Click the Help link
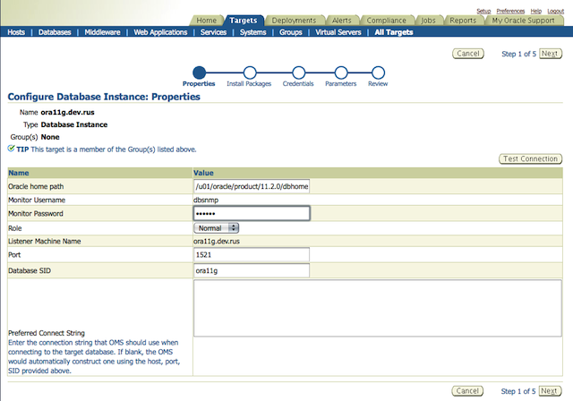Screen dimensions: 573x401 coord(536,11)
